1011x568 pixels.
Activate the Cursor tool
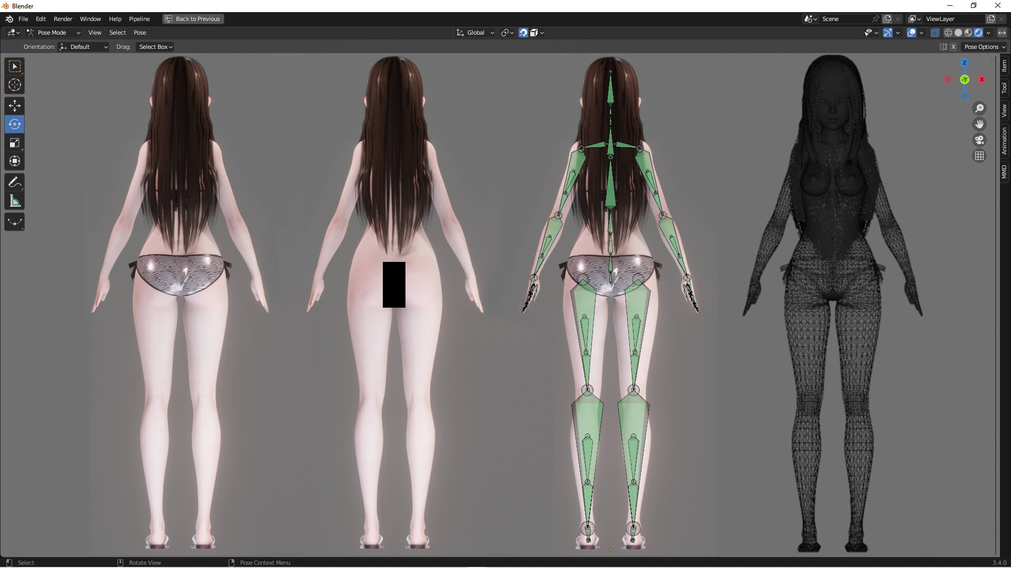(x=14, y=85)
